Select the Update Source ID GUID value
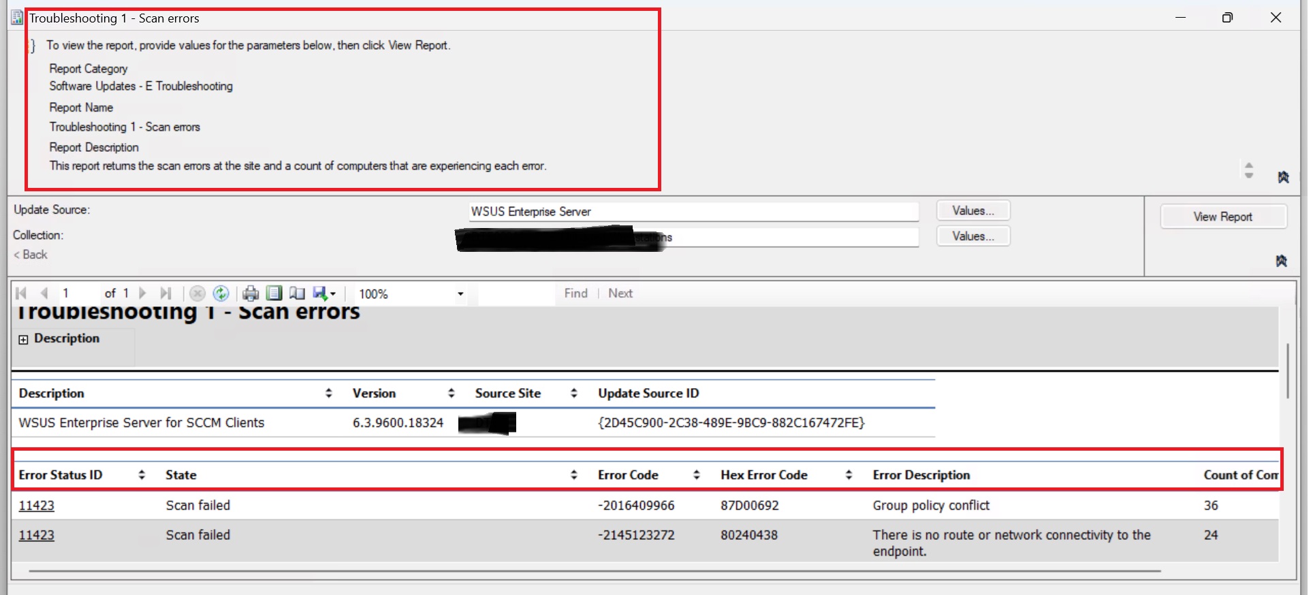This screenshot has height=595, width=1313. click(x=731, y=423)
